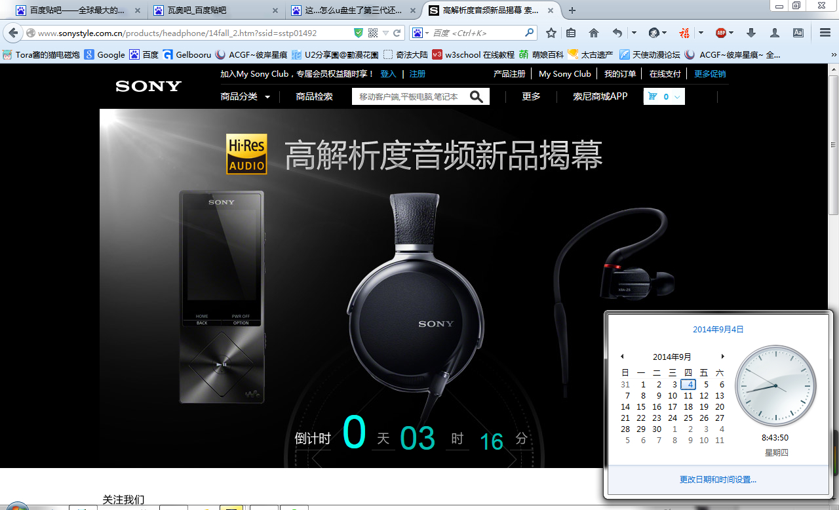839x510 pixels.
Task: Open the 产品注册 link
Action: click(x=509, y=74)
